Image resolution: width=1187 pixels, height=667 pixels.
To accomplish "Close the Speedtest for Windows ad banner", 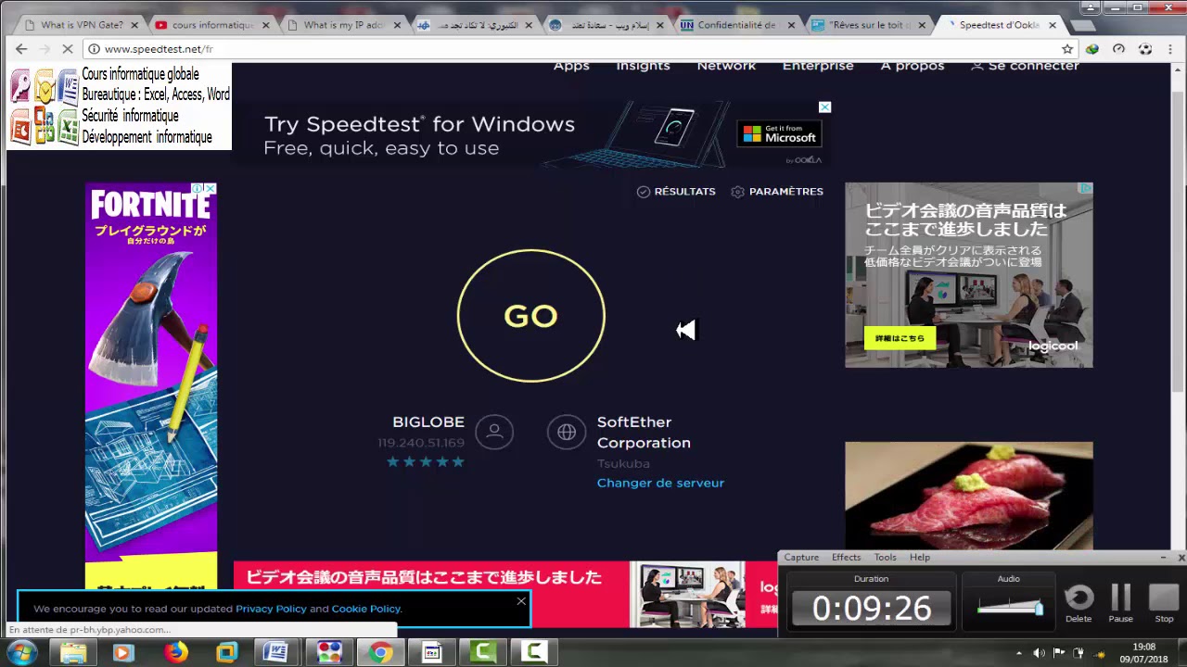I will click(824, 107).
